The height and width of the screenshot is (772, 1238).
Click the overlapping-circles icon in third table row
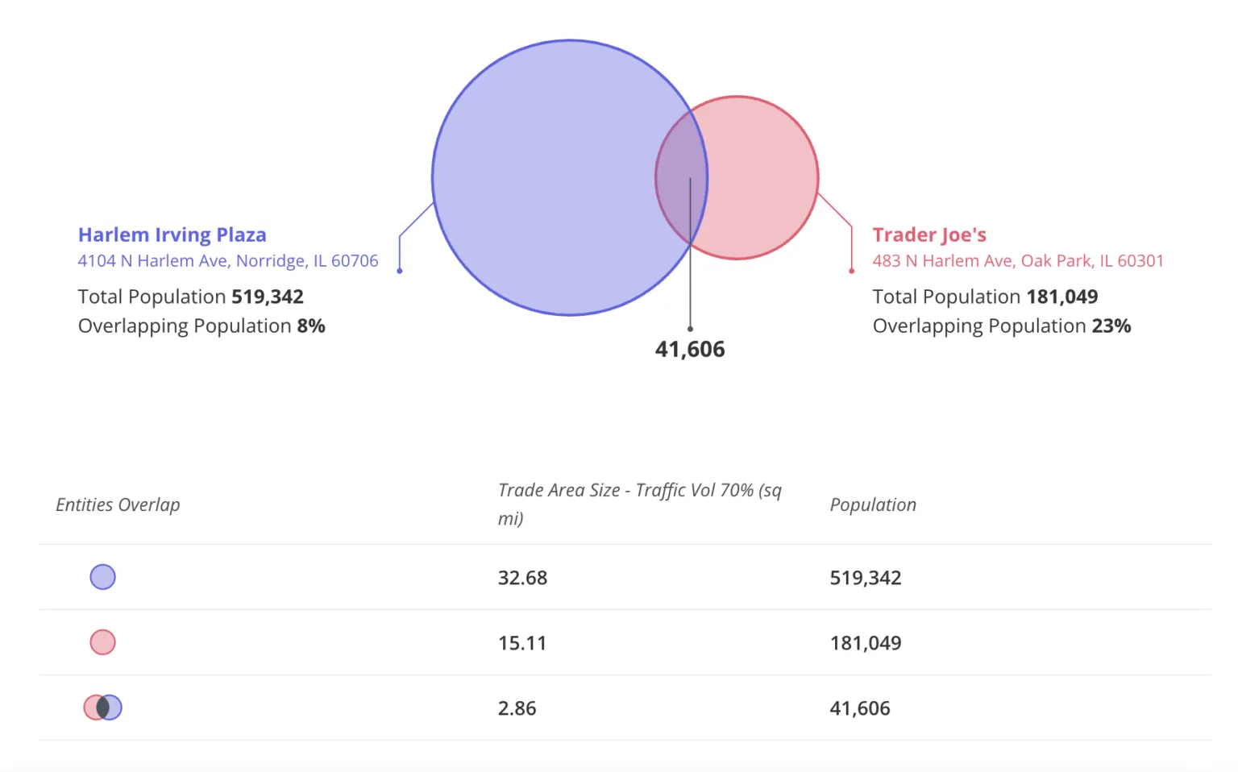point(102,707)
